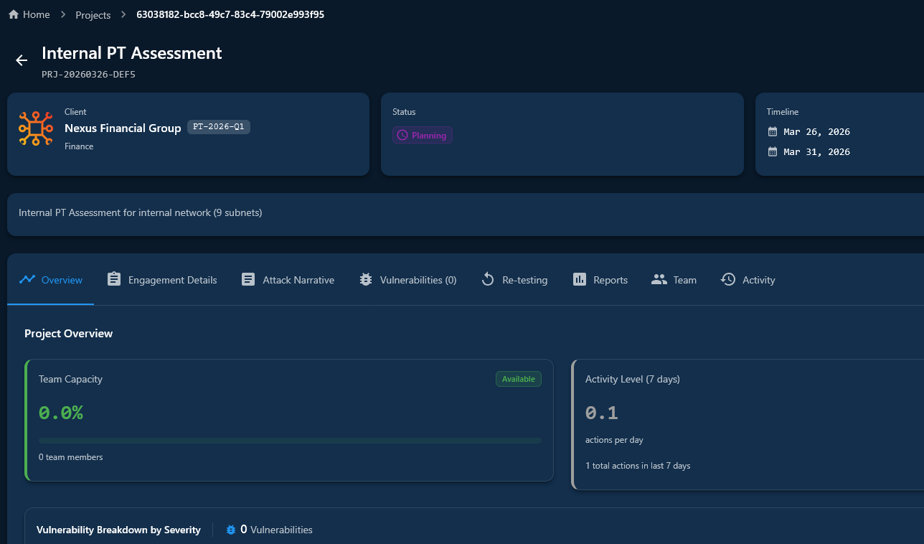Click the Overview trend-line icon
Viewport: 924px width, 544px height.
click(27, 279)
